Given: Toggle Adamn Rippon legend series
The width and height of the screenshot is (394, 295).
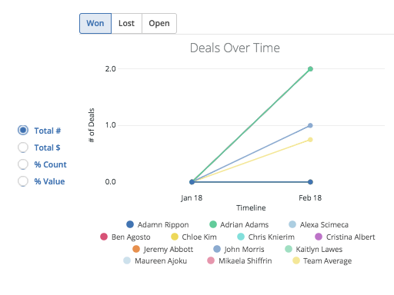Looking at the screenshot, I should pos(158,224).
